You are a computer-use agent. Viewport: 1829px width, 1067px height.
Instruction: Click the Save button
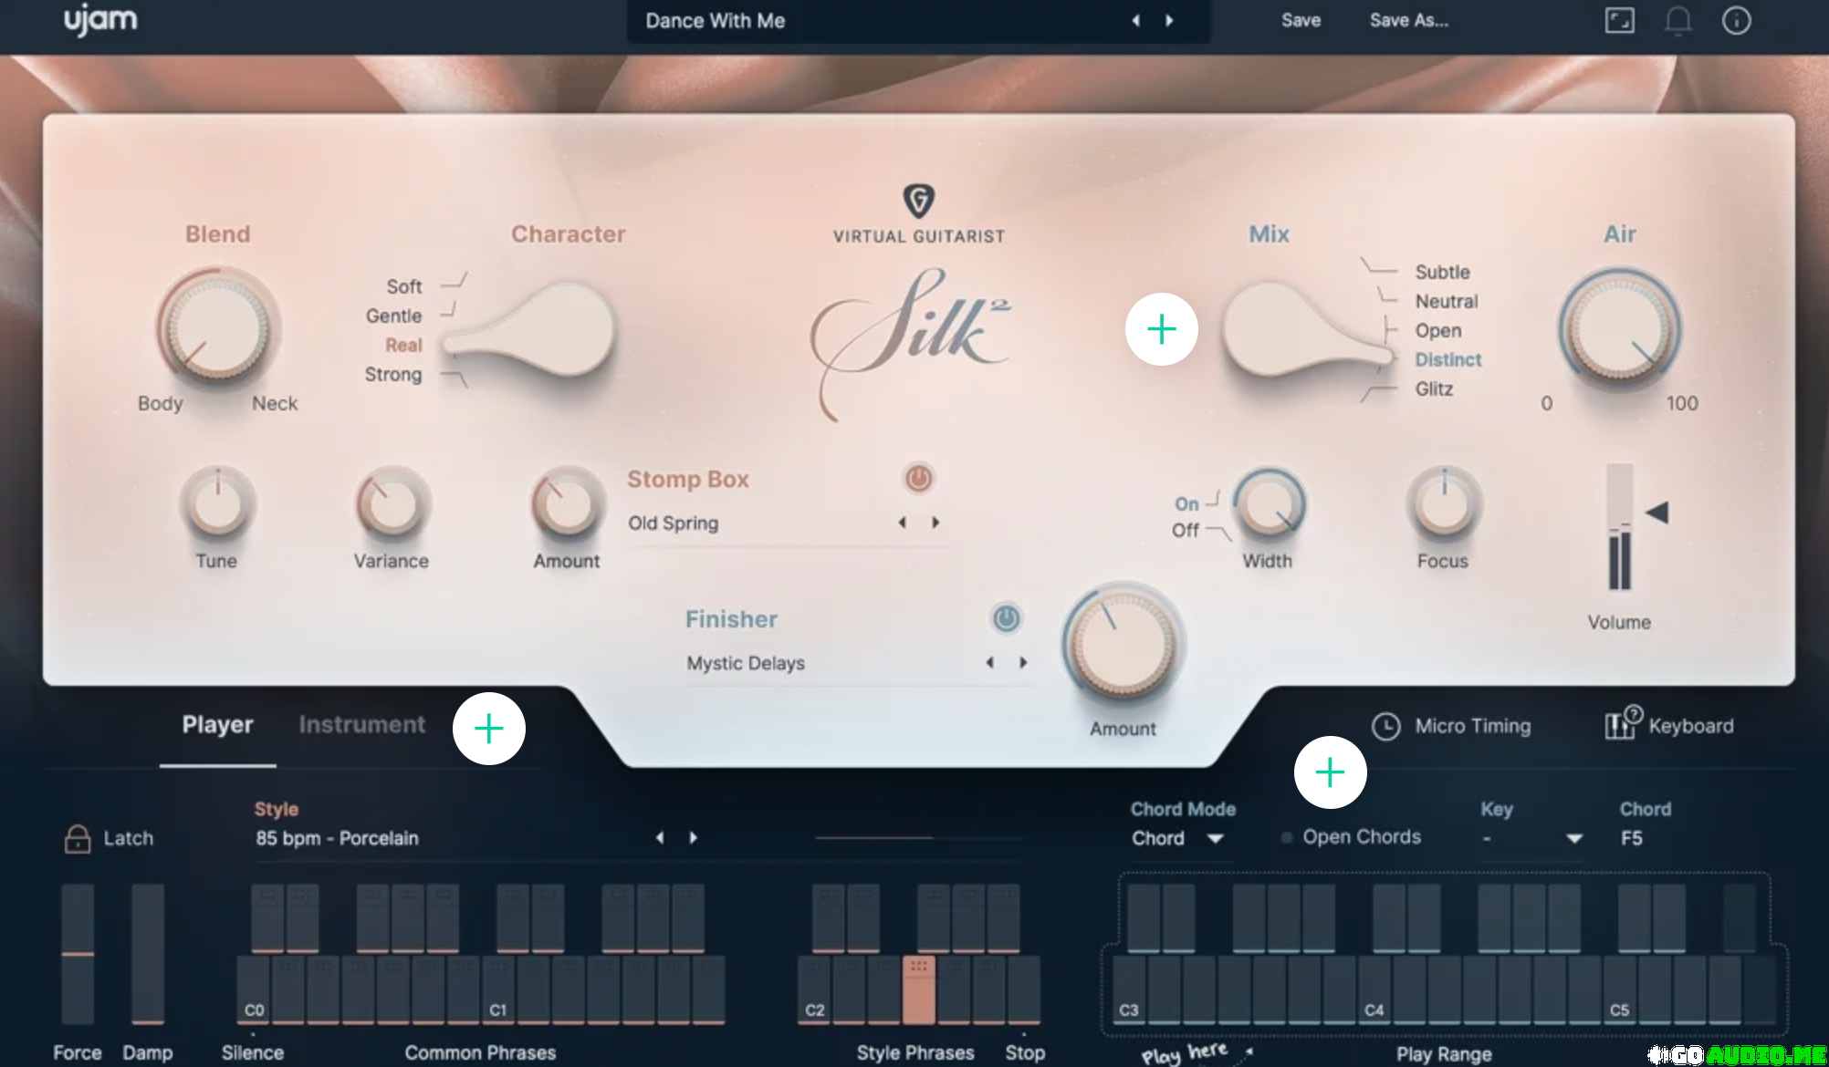(1301, 20)
